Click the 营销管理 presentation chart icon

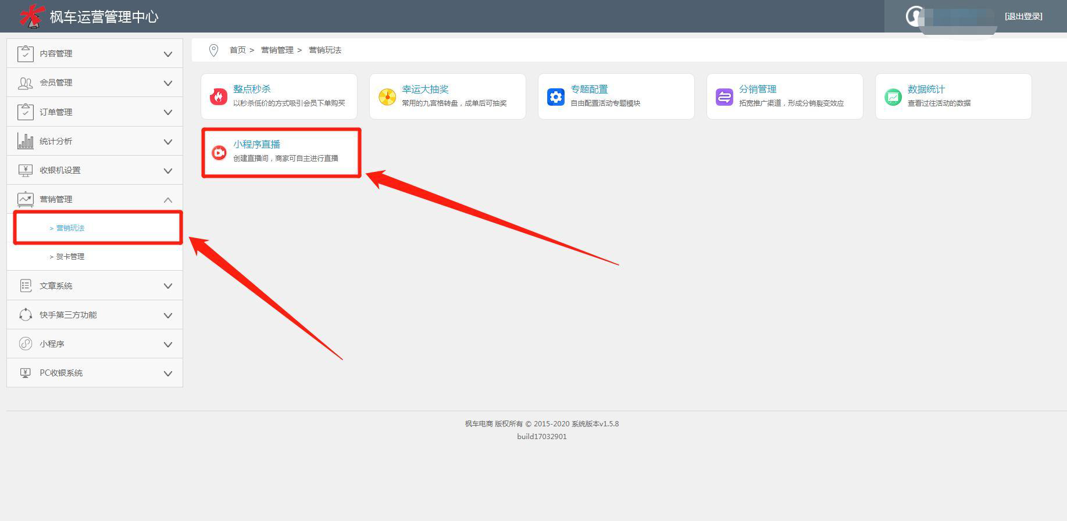pos(26,199)
